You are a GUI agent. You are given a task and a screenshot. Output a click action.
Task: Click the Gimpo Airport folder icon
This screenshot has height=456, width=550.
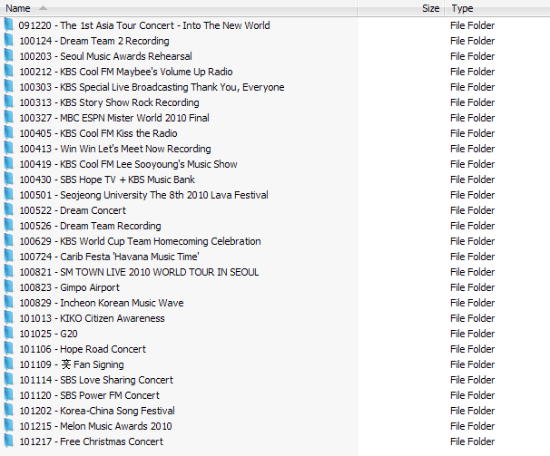pos(8,287)
